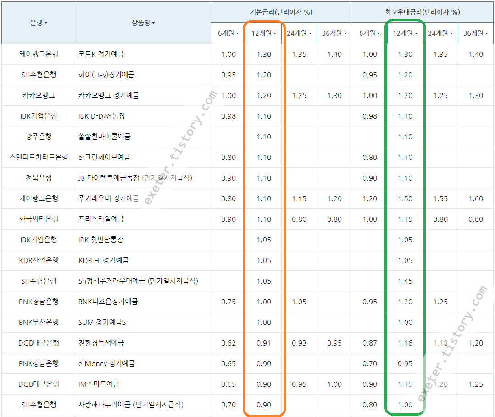This screenshot has width=495, height=417.
Task: Click bank name BNK부산은행
Action: coord(39,322)
